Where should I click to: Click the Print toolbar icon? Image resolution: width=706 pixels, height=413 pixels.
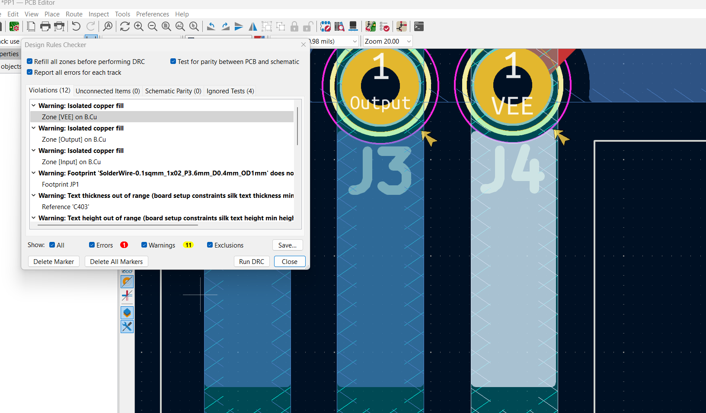(45, 27)
